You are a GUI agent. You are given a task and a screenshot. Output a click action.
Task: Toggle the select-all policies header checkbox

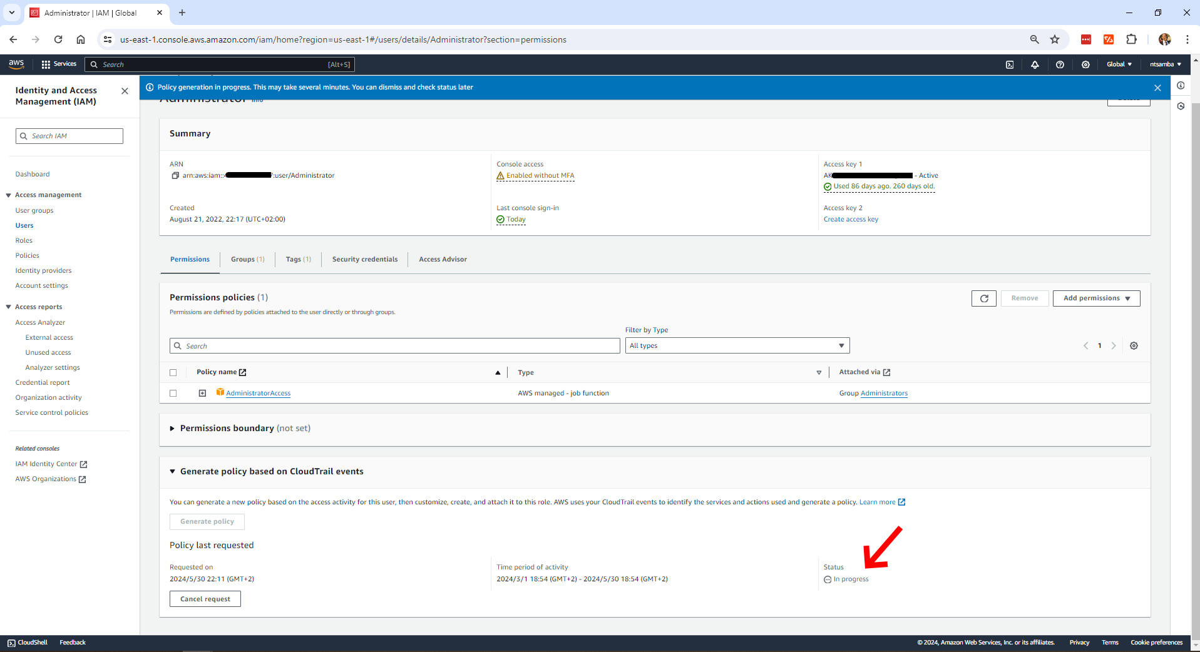pyautogui.click(x=173, y=373)
